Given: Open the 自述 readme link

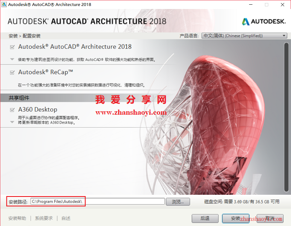Looking at the screenshot, I should 66,218.
